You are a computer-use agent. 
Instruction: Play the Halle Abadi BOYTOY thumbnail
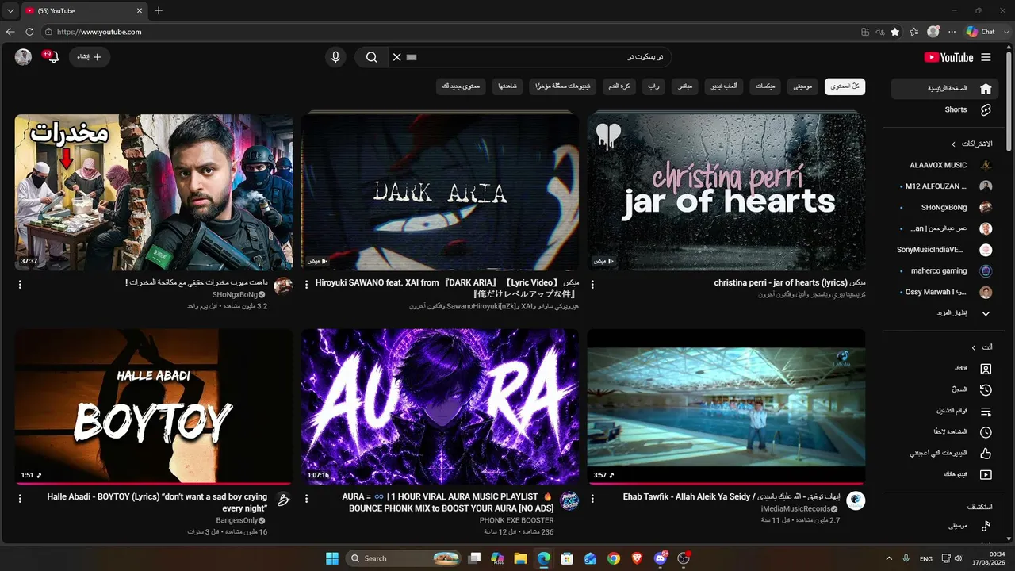(154, 406)
